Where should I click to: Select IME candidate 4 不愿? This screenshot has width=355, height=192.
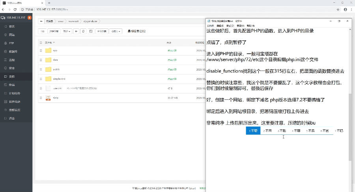tap(296, 130)
